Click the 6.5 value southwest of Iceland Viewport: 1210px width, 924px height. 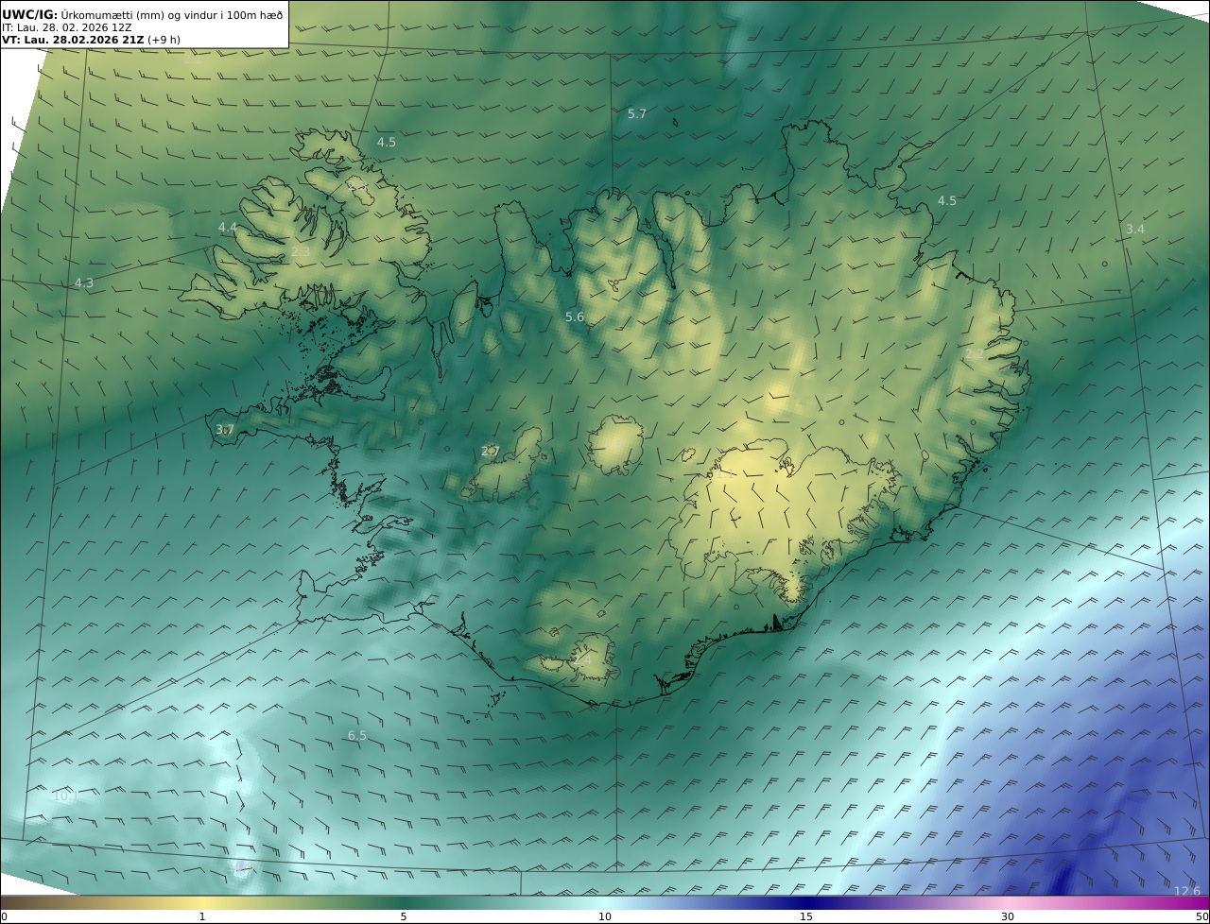(356, 735)
